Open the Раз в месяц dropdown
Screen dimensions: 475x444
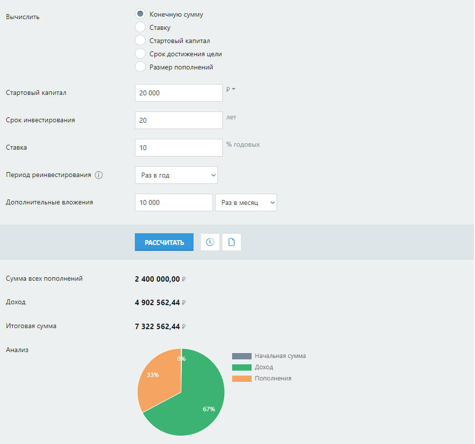tap(246, 202)
